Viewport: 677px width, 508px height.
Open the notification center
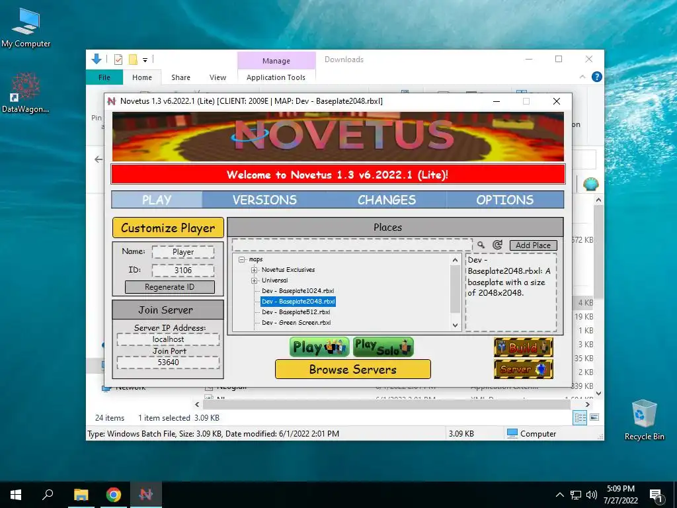point(656,495)
